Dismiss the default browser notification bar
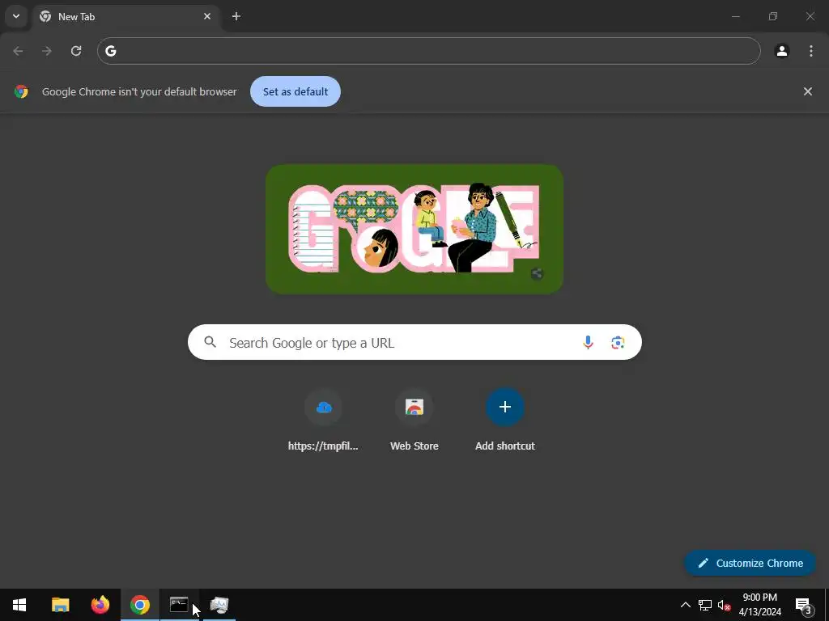 [x=808, y=91]
